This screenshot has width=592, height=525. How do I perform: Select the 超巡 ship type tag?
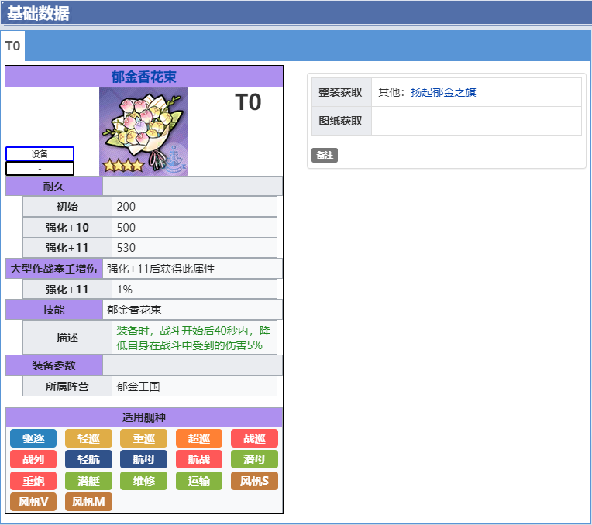click(199, 438)
